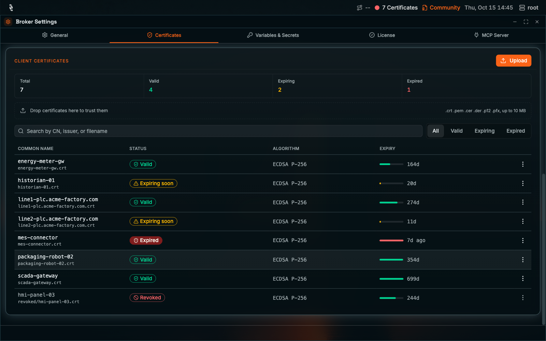Click the Expired status badge of mes-connector

click(146, 240)
